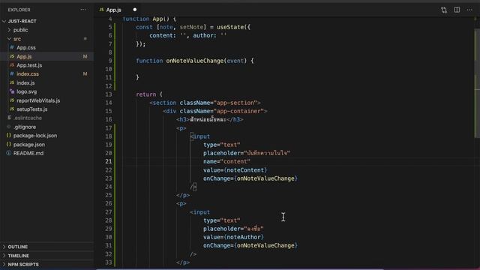The image size is (480, 270).
Task: Click the JS icon beside reportWebVitals.js
Action: (x=12, y=100)
